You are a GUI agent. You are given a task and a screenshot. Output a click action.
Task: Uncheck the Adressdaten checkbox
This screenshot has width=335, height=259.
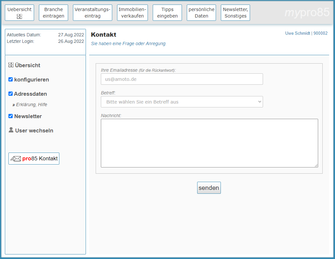click(x=11, y=94)
